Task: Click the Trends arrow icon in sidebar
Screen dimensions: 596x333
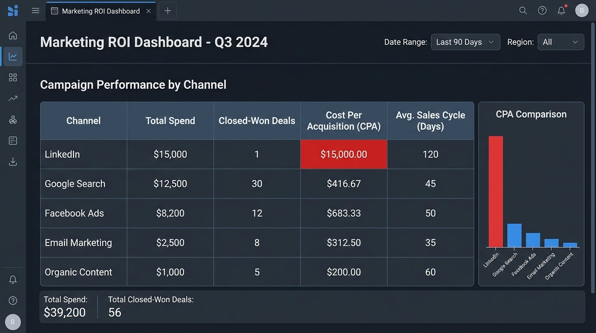Action: click(13, 98)
